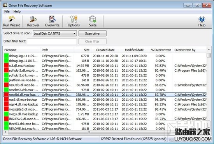The image size is (214, 144).
Task: Click green status square for mozjs.dll.moz-backup
Action: (6, 114)
